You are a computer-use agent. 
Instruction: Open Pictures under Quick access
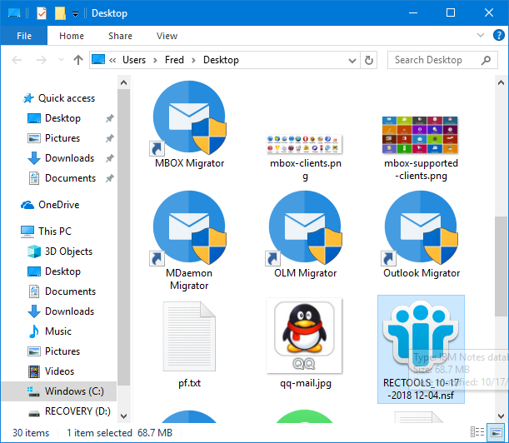62,138
